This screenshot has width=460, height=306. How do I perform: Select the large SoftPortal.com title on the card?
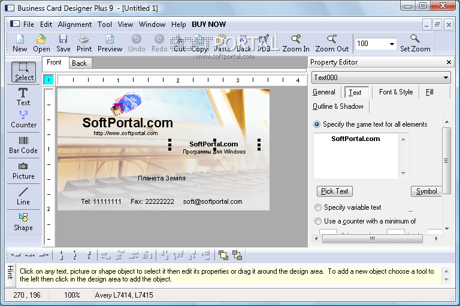point(128,123)
